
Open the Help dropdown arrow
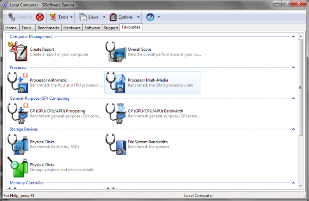coord(159,17)
